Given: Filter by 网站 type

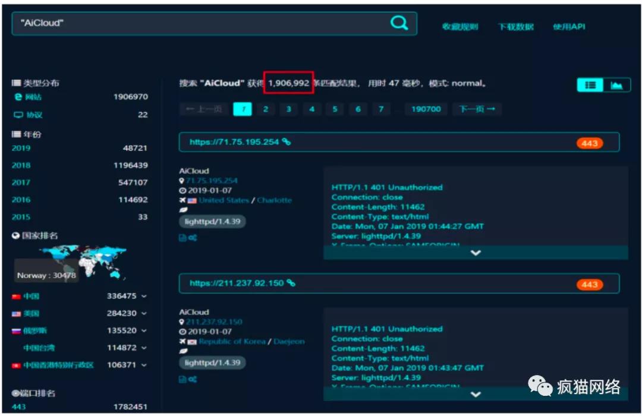Looking at the screenshot, I should [x=33, y=97].
